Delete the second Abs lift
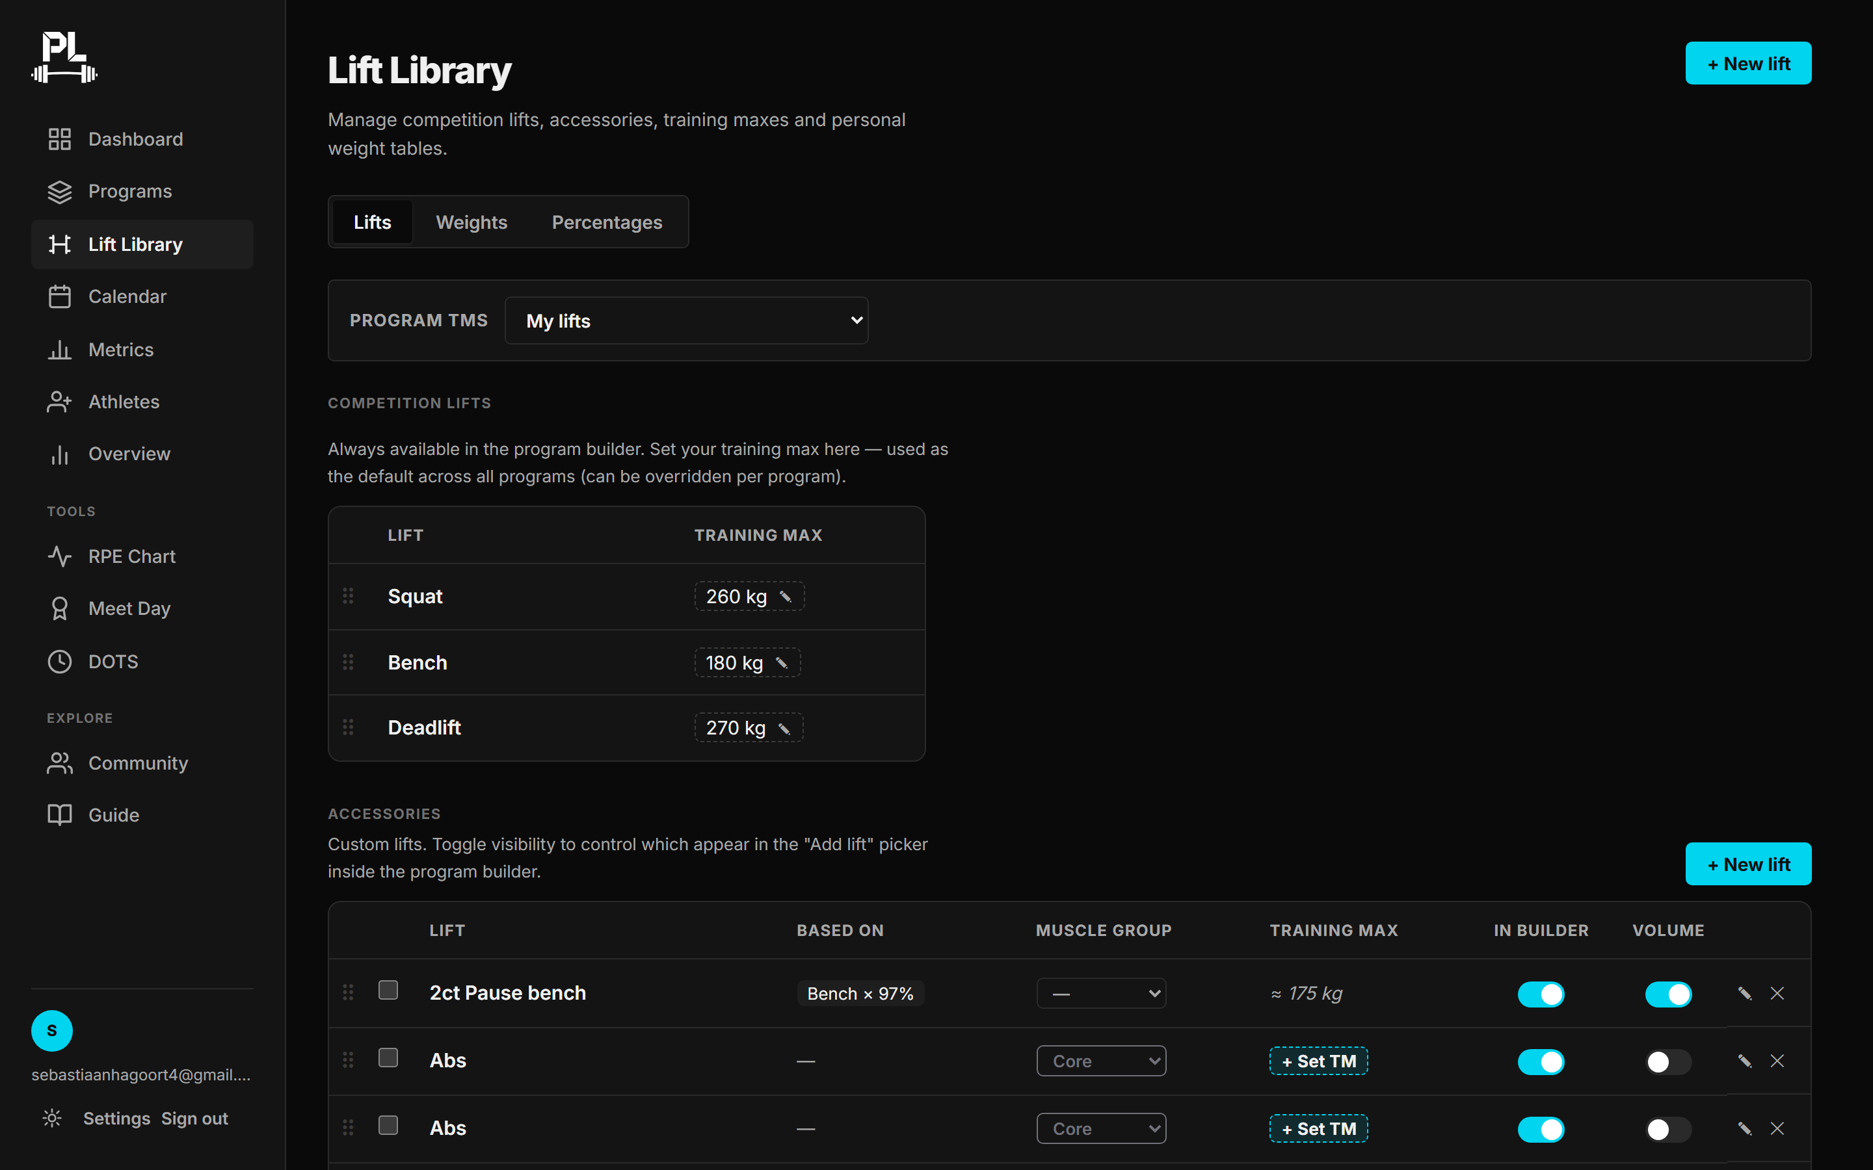 point(1777,1129)
